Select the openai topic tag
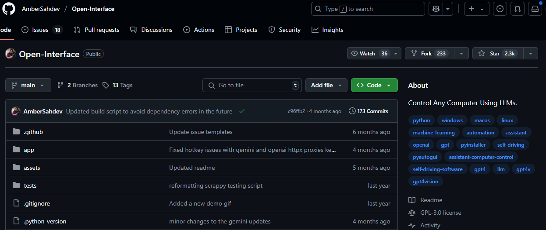The image size is (546, 230). tap(421, 145)
